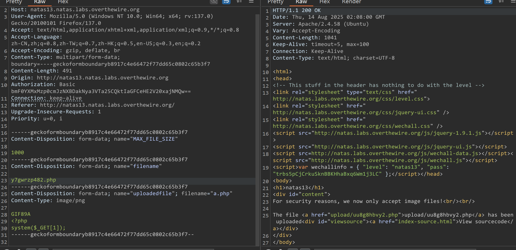
Task: Click the wechall-data.js script URL
Action: pos(395,153)
